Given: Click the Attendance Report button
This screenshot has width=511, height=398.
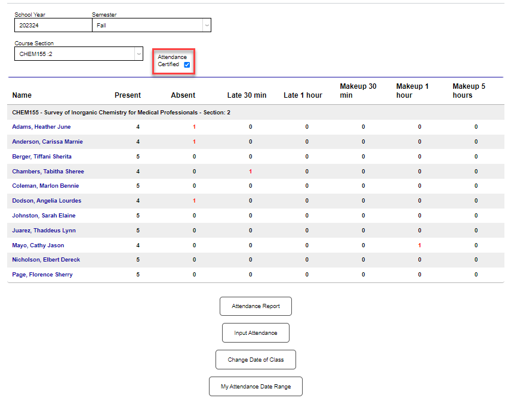Looking at the screenshot, I should pos(255,306).
